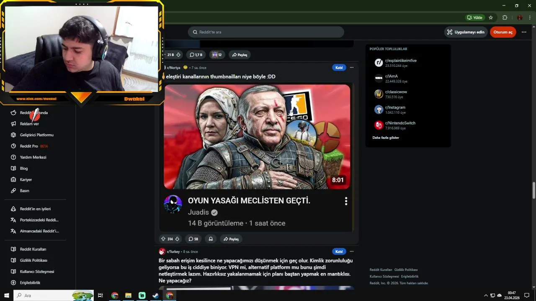Click the Reddit search box
The height and width of the screenshot is (301, 536).
(x=266, y=32)
